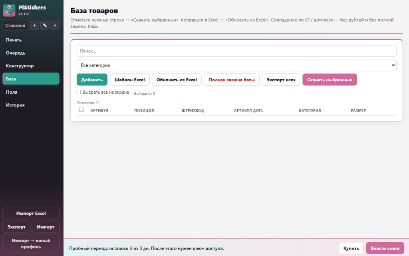
Task: Open the Печать section
Action: click(x=31, y=40)
